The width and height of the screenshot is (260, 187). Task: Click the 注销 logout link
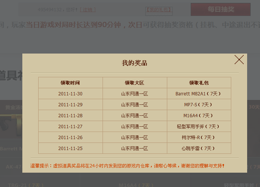click(x=88, y=10)
